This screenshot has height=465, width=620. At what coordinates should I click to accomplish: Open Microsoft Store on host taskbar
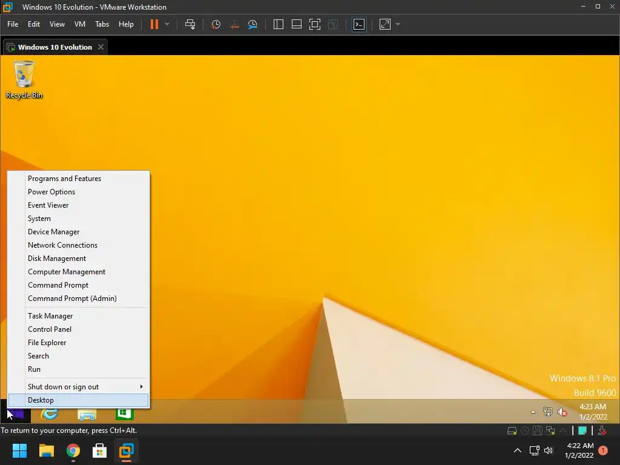(100, 450)
